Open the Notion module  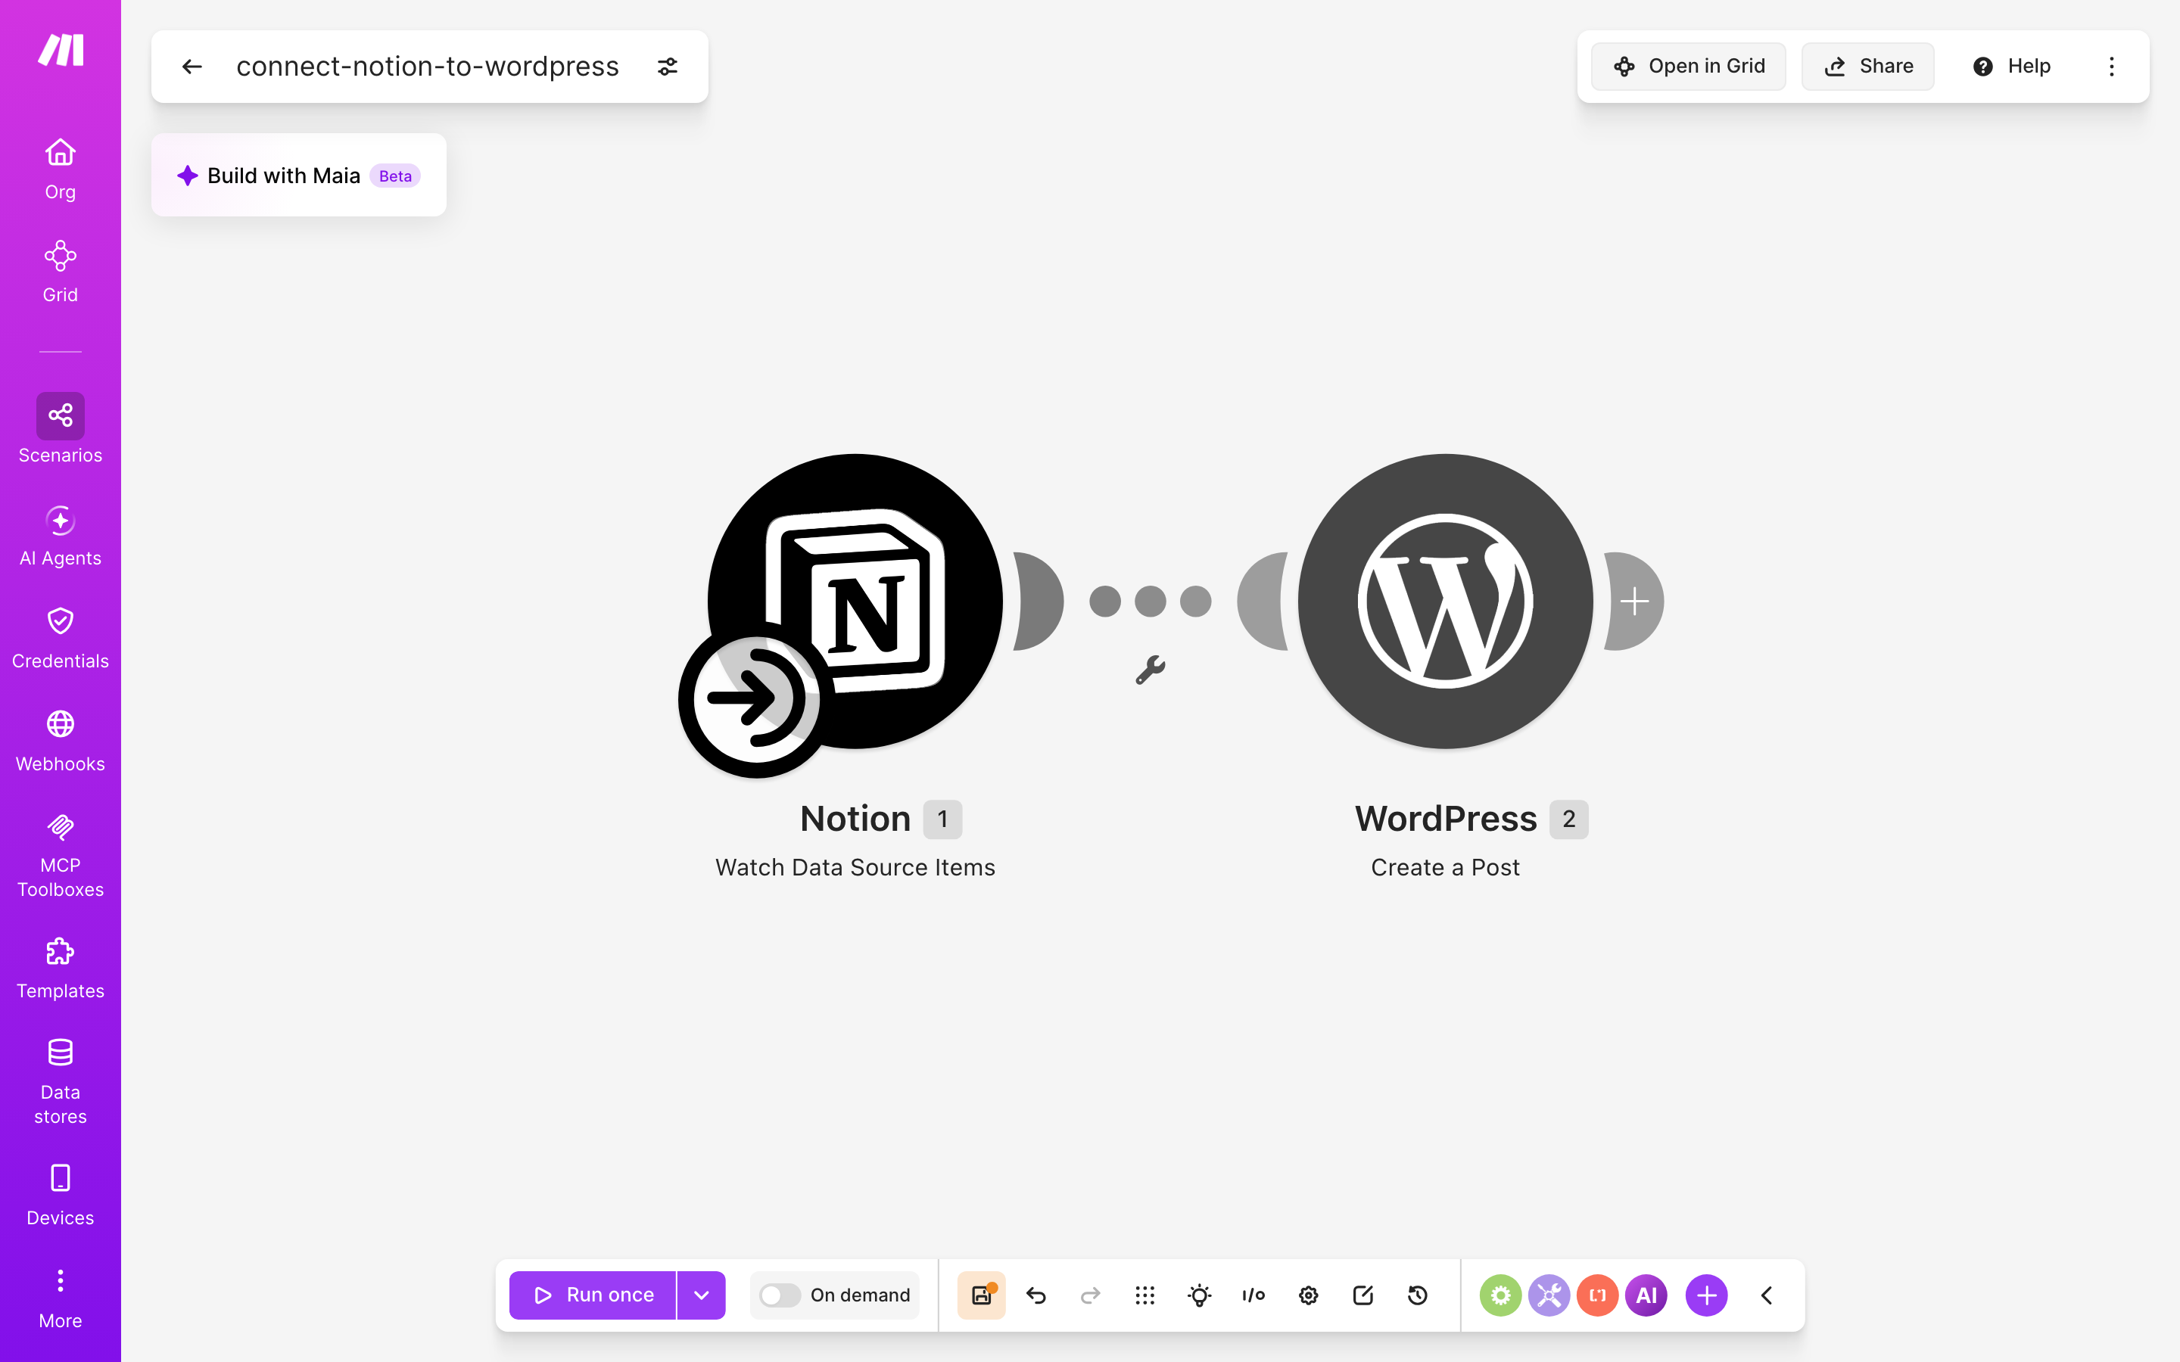pos(855,602)
